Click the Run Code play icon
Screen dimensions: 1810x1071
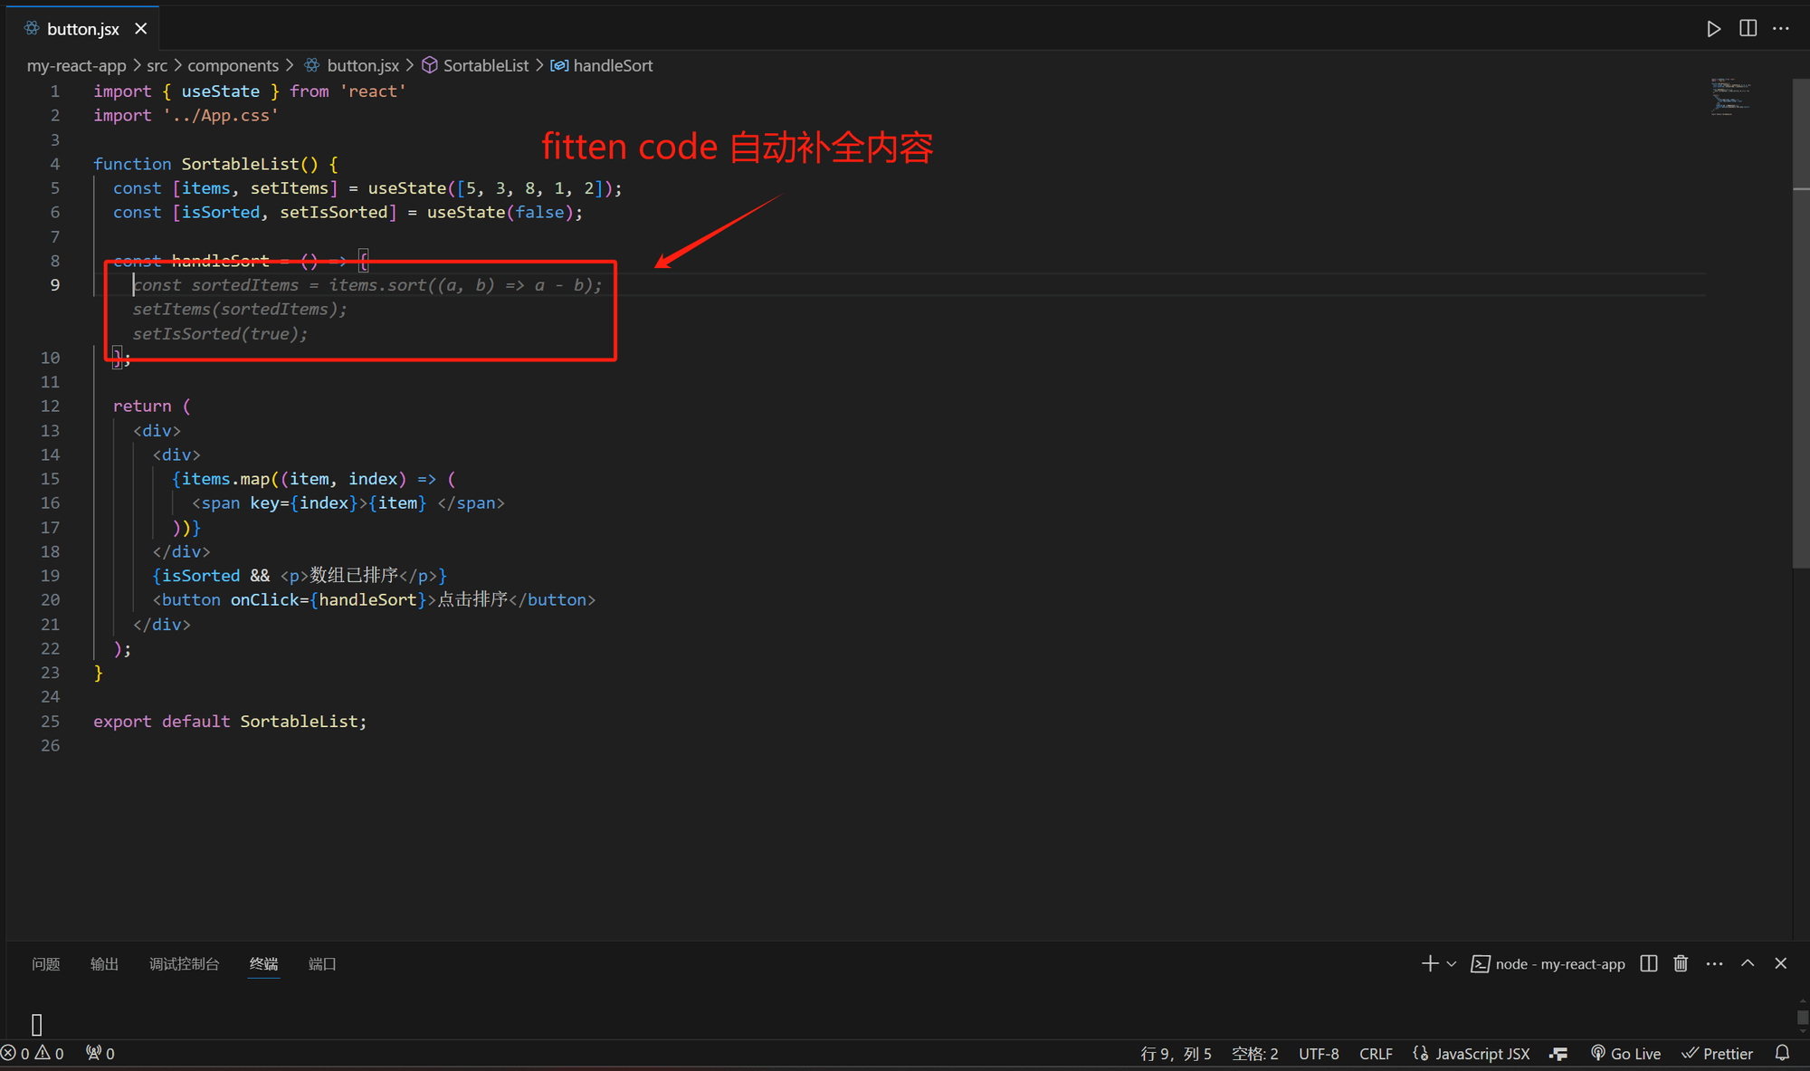pyautogui.click(x=1713, y=29)
